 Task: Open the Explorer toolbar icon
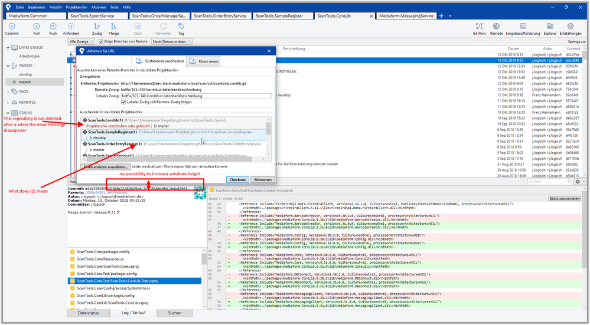point(550,27)
